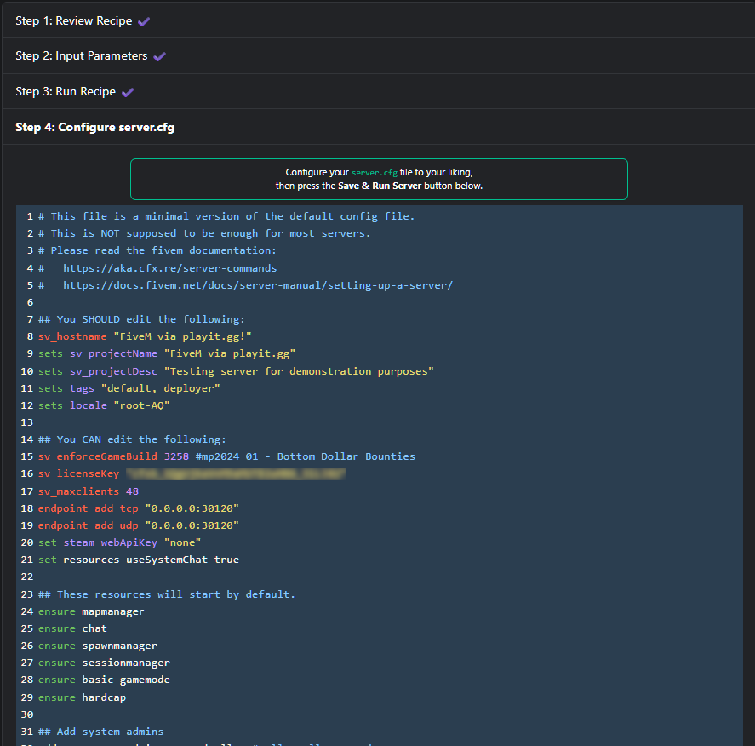Click the 'ensure chat' line
The height and width of the screenshot is (746, 755).
tap(72, 628)
